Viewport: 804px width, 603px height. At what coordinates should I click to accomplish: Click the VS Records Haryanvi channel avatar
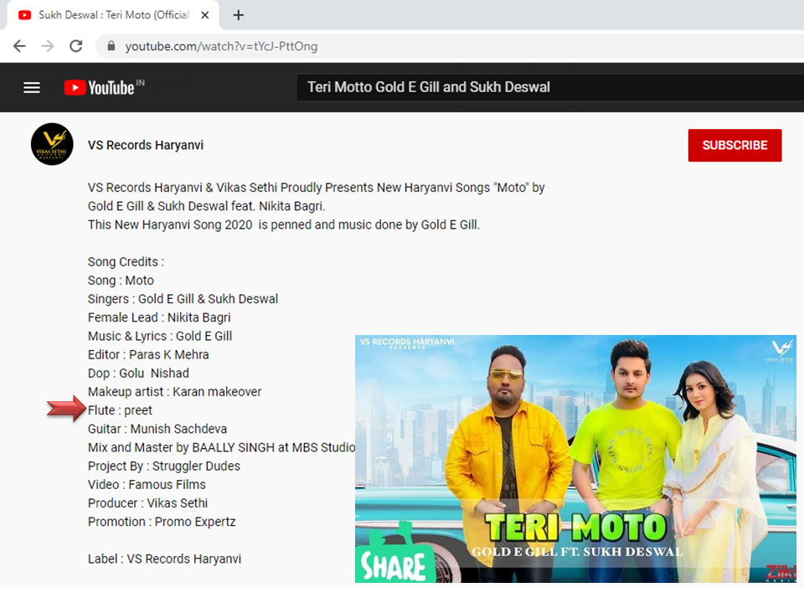pyautogui.click(x=52, y=144)
